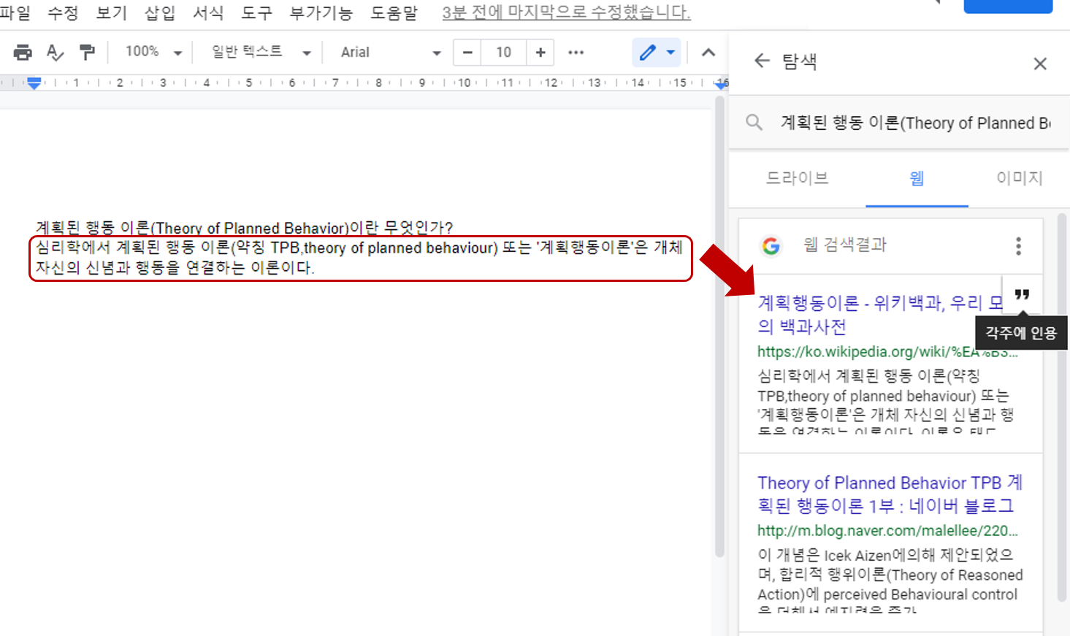1070x636 pixels.
Task: Open the 도움말 menu
Action: coord(394,12)
